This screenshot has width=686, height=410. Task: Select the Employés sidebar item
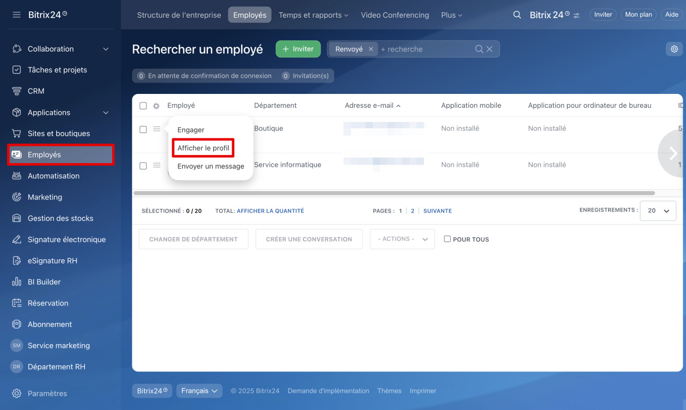61,155
